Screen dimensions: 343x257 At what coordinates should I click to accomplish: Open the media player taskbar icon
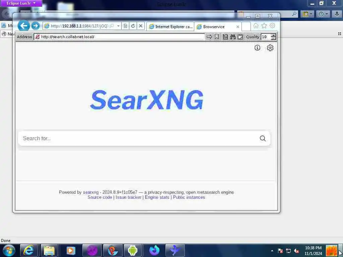71,250
